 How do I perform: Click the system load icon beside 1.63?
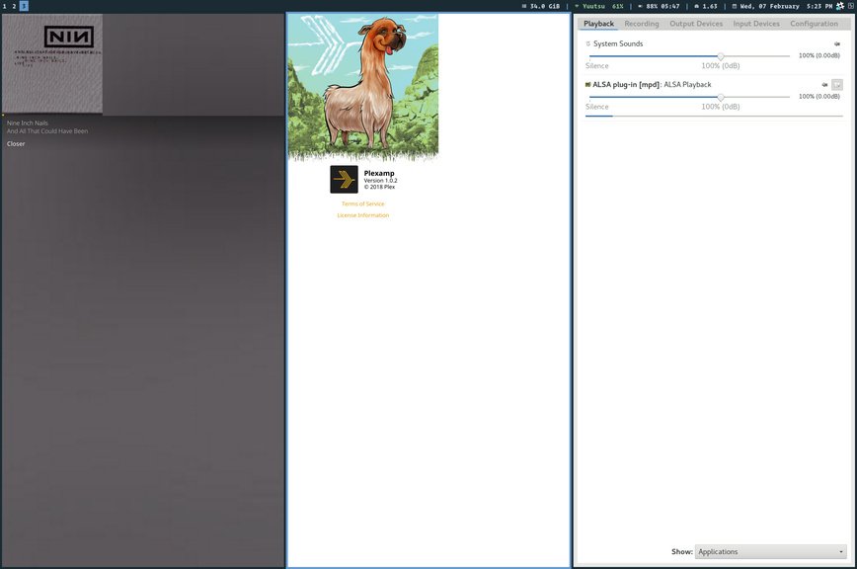pos(696,7)
